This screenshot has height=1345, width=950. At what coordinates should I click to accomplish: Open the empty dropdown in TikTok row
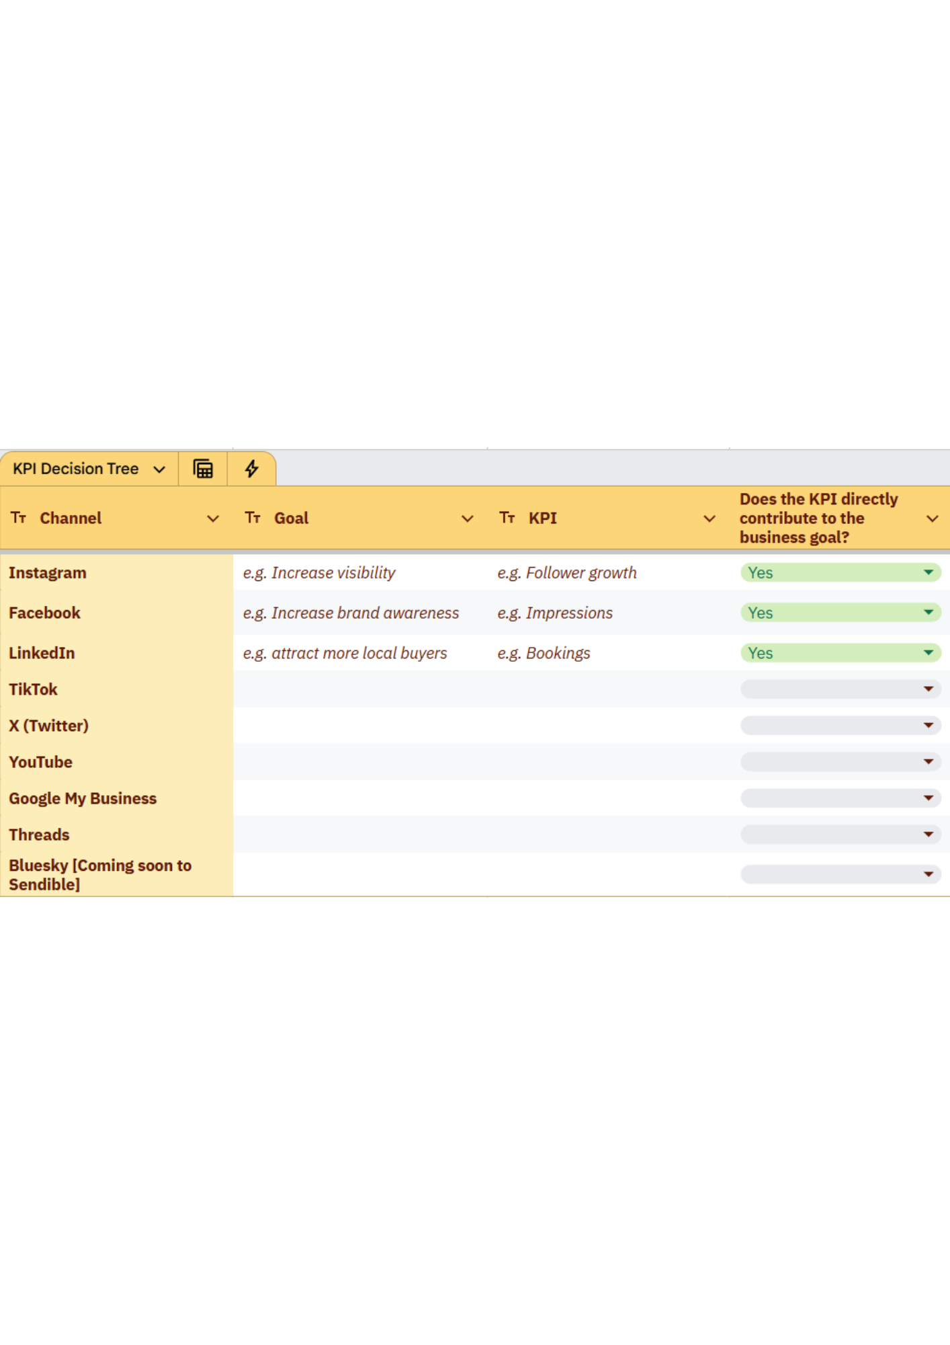[929, 689]
